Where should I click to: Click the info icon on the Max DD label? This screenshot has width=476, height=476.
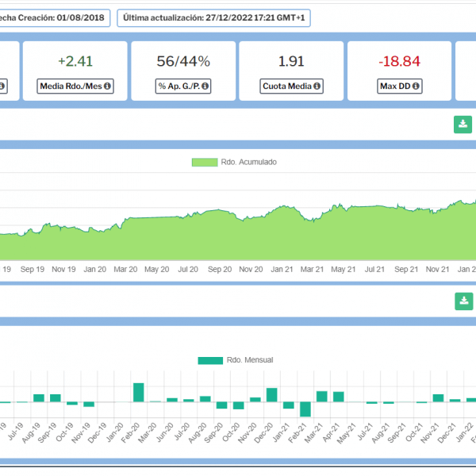(x=416, y=86)
